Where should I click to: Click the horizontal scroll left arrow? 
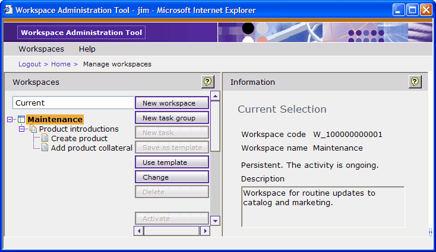(x=139, y=231)
